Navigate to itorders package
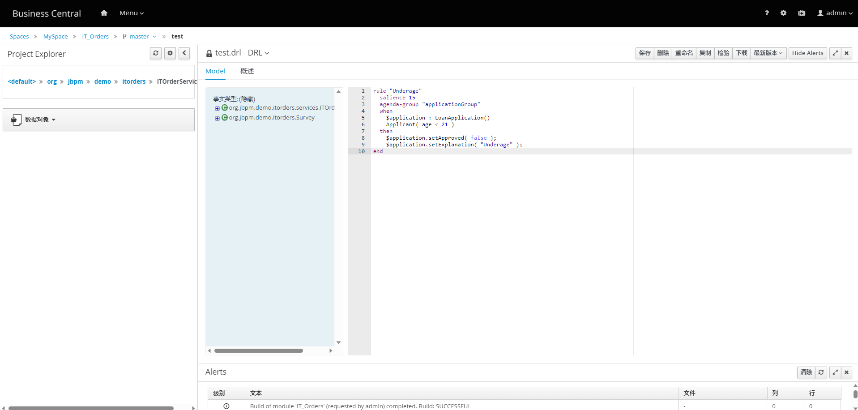858x410 pixels. click(x=134, y=81)
